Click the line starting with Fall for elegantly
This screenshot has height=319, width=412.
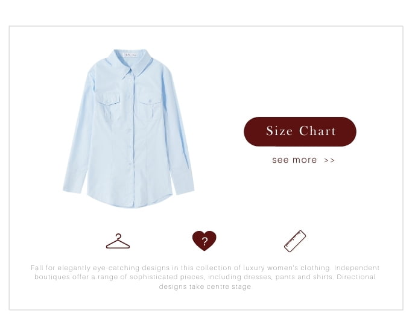205,268
